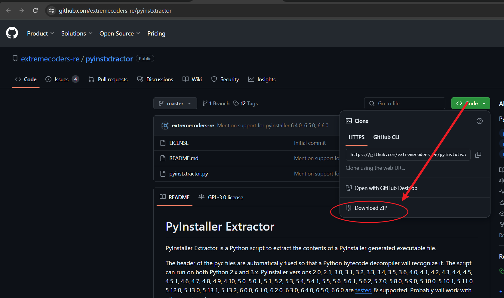Open site information icon in address bar

51,11
